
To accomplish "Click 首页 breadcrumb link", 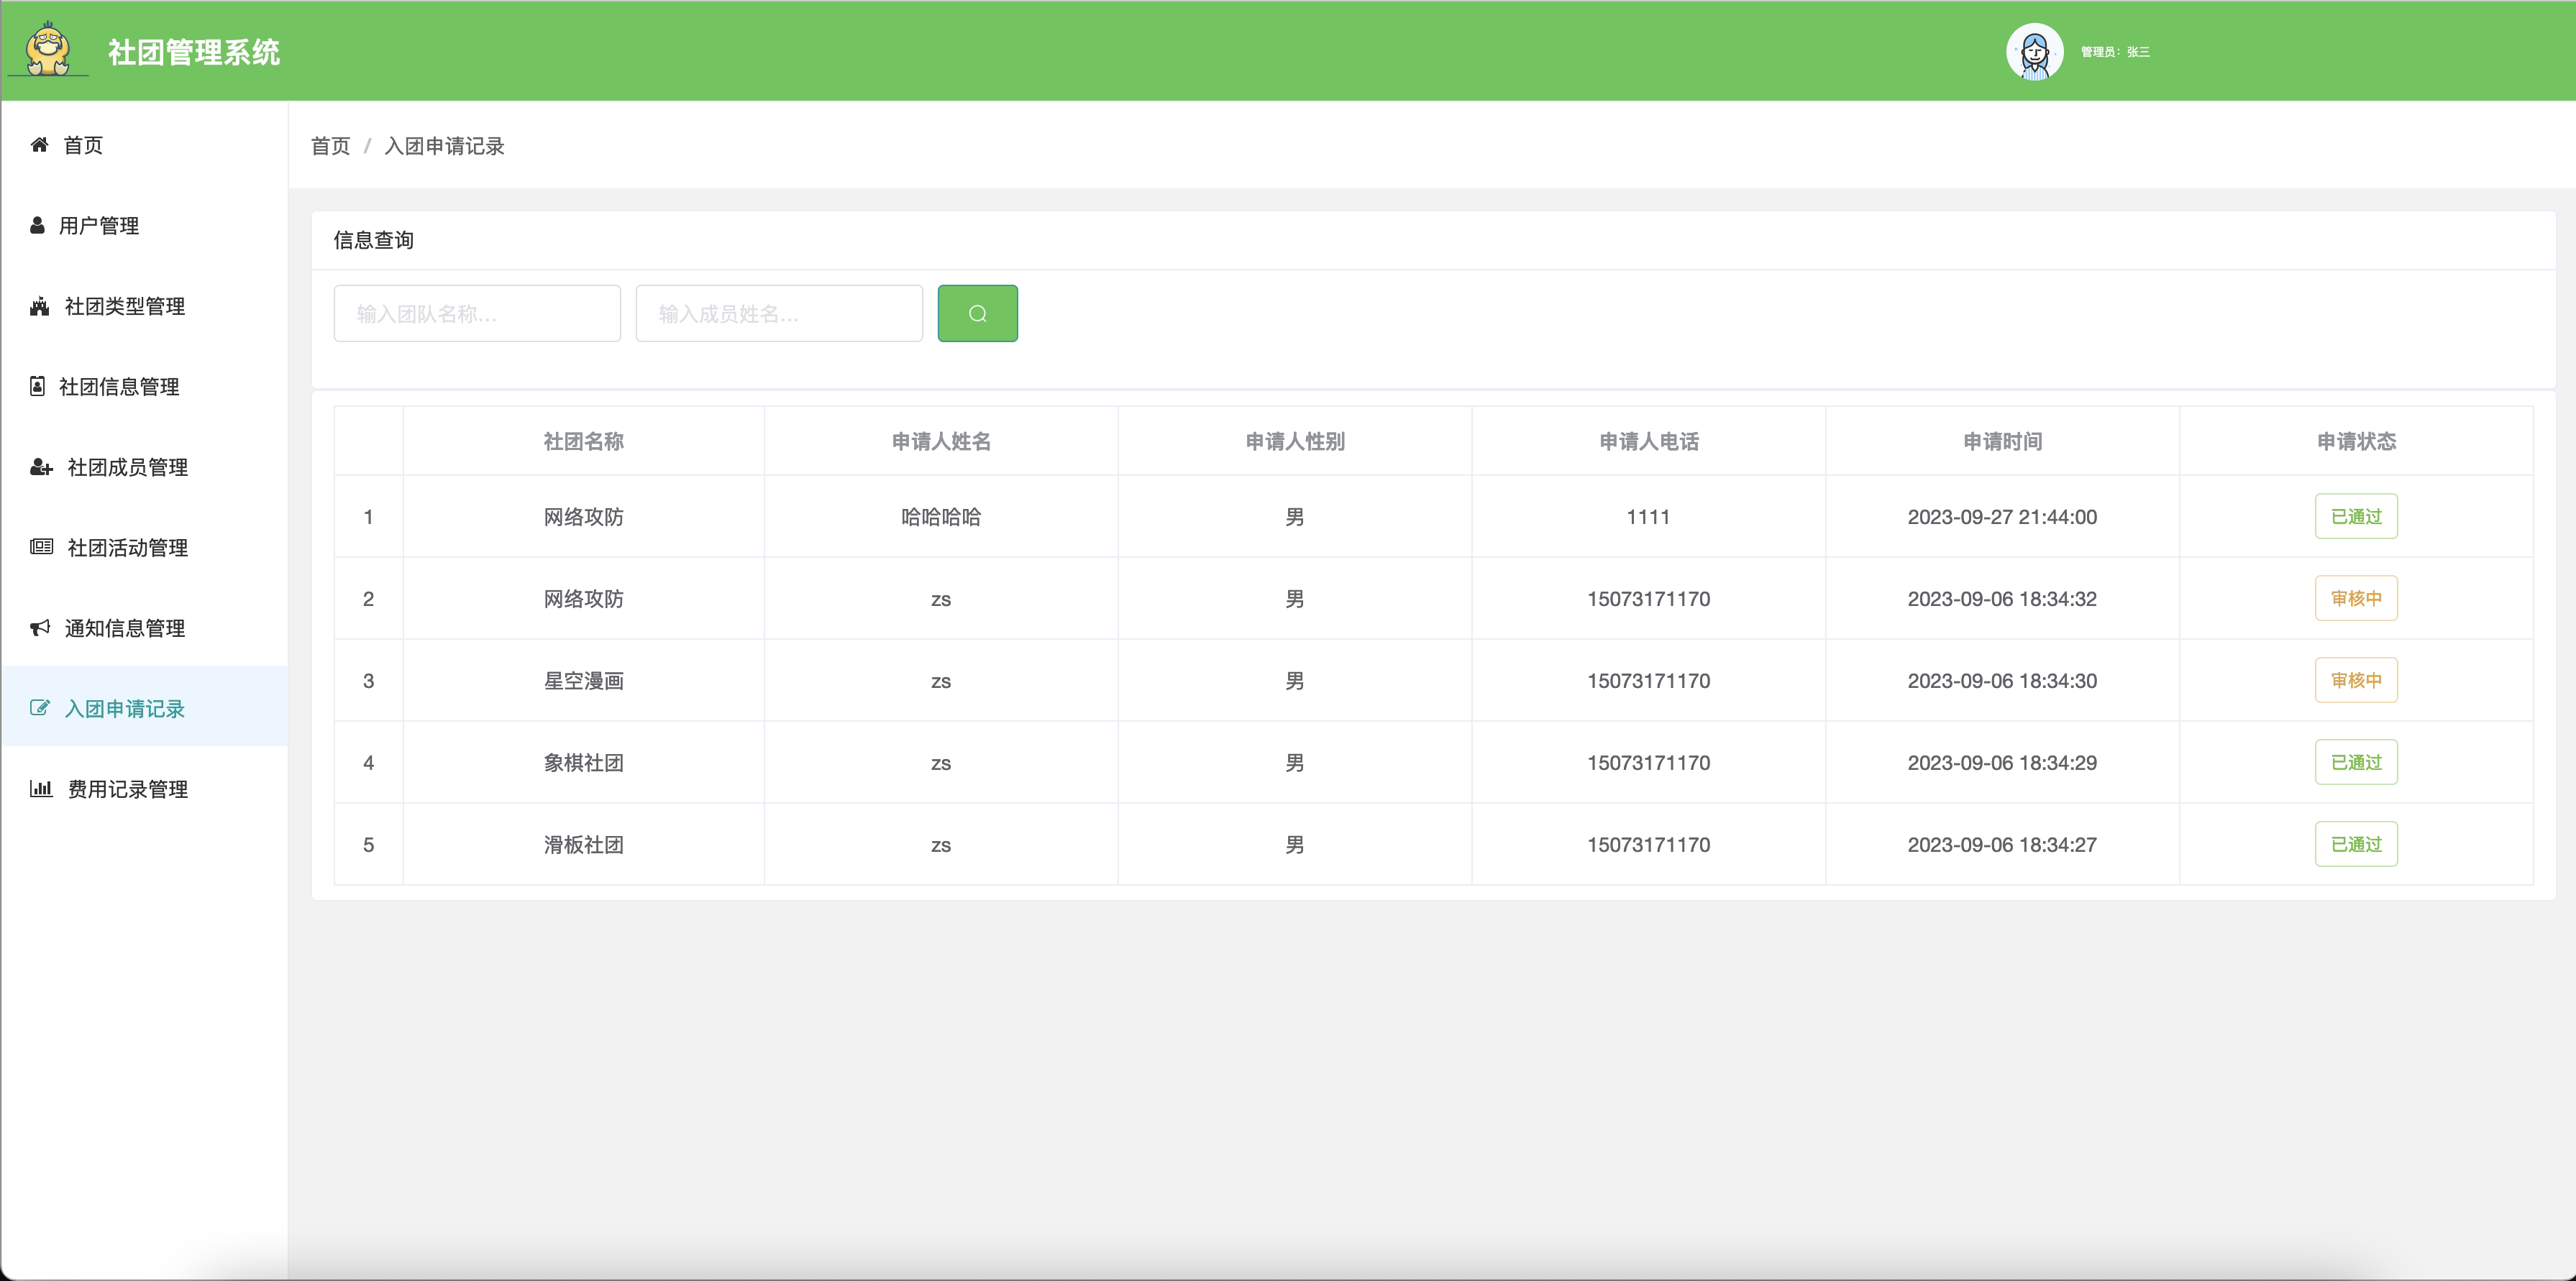I will 330,146.
